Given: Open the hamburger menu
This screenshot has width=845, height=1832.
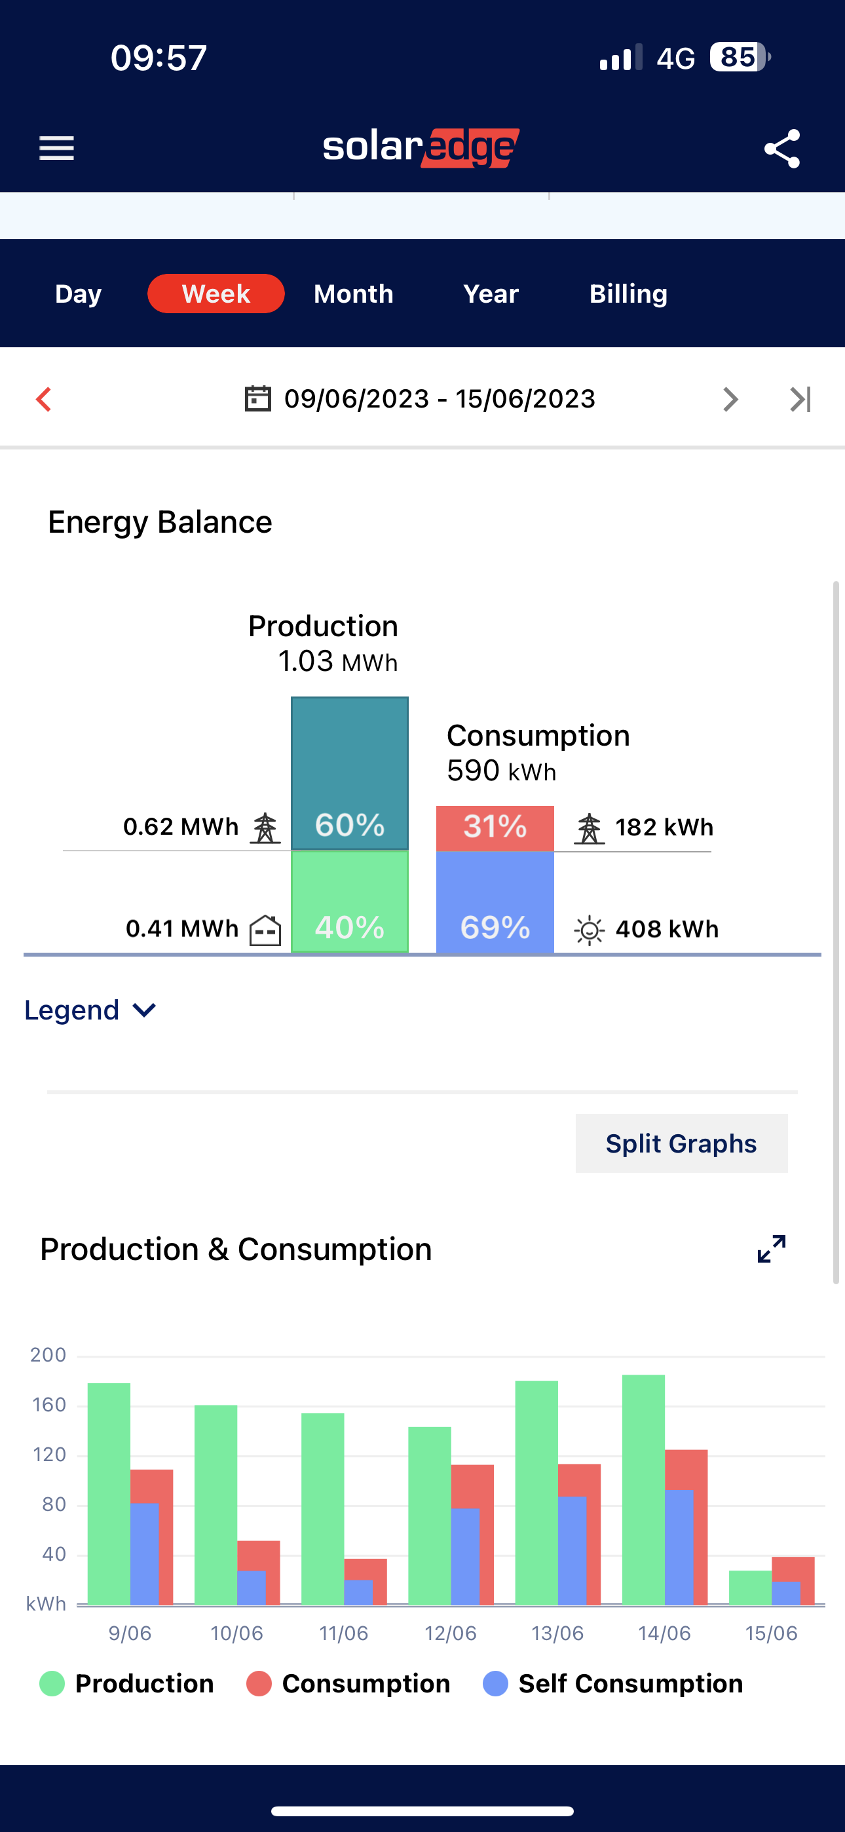Looking at the screenshot, I should pyautogui.click(x=56, y=148).
